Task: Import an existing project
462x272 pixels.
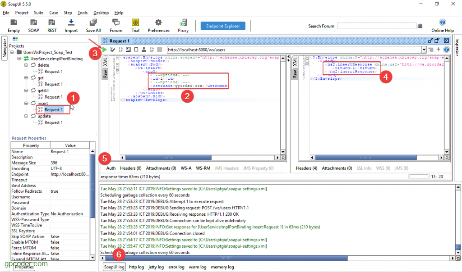Action: tap(70, 25)
